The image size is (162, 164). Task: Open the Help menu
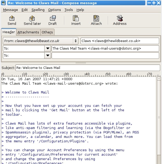point(80,10)
